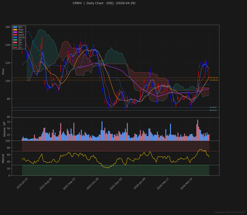This screenshot has height=215, width=247.
Task: Click the lower light-blue dashed price level label
Action: [213, 110]
